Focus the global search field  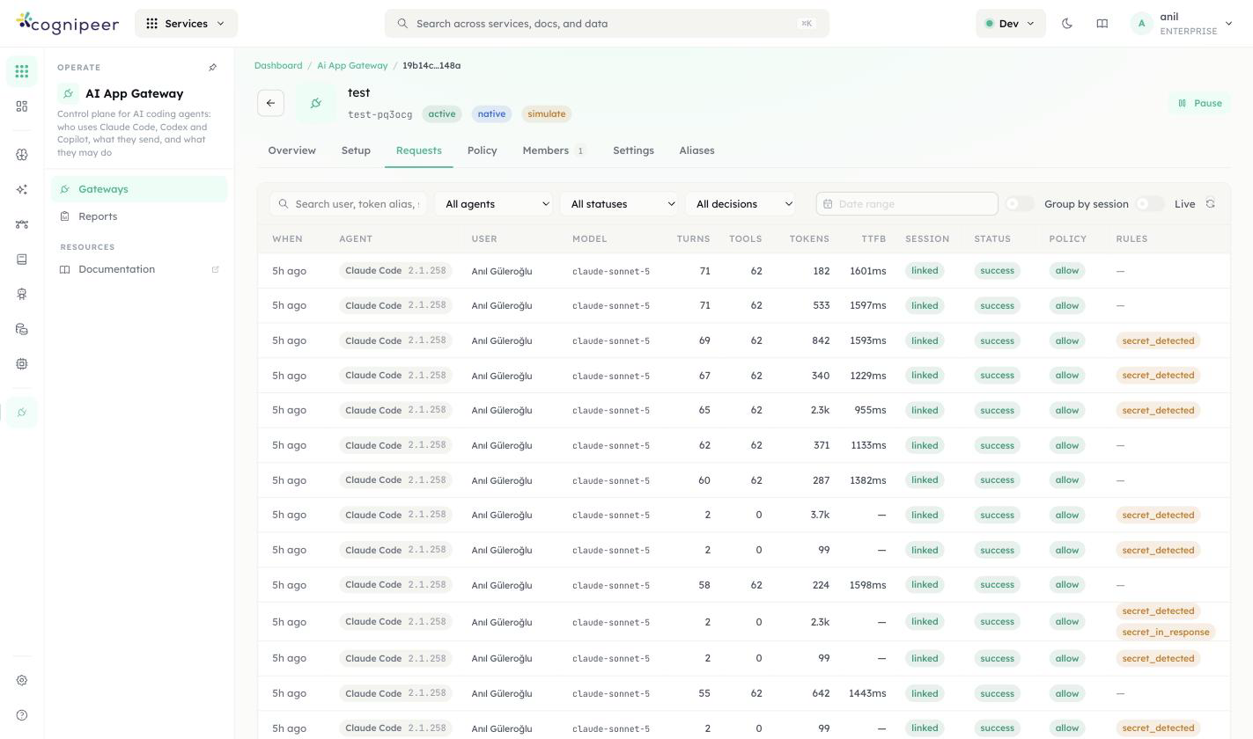[x=607, y=24]
